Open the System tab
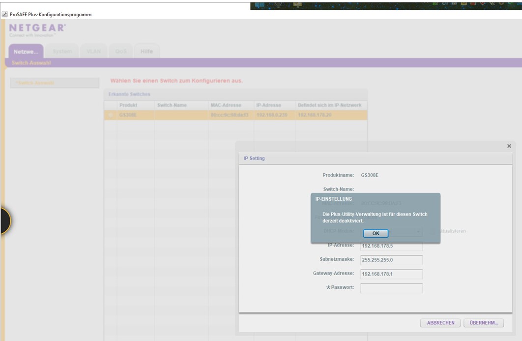 click(x=62, y=52)
